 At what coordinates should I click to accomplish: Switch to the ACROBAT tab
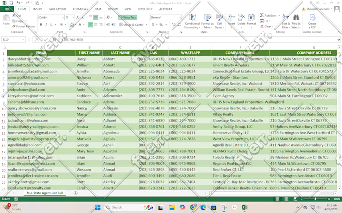[x=165, y=9]
